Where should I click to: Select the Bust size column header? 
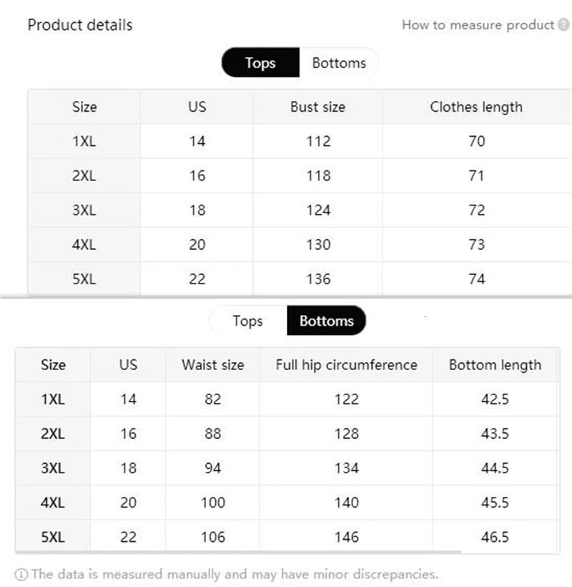(x=317, y=107)
